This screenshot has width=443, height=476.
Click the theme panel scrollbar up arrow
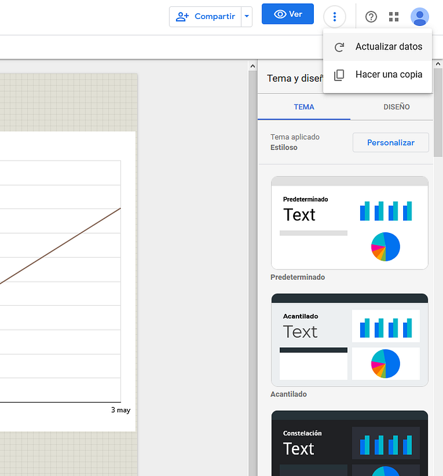[x=438, y=64]
